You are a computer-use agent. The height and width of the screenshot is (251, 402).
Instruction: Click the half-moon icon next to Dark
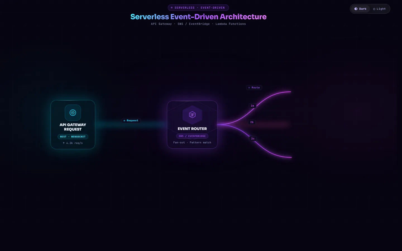[x=355, y=9]
